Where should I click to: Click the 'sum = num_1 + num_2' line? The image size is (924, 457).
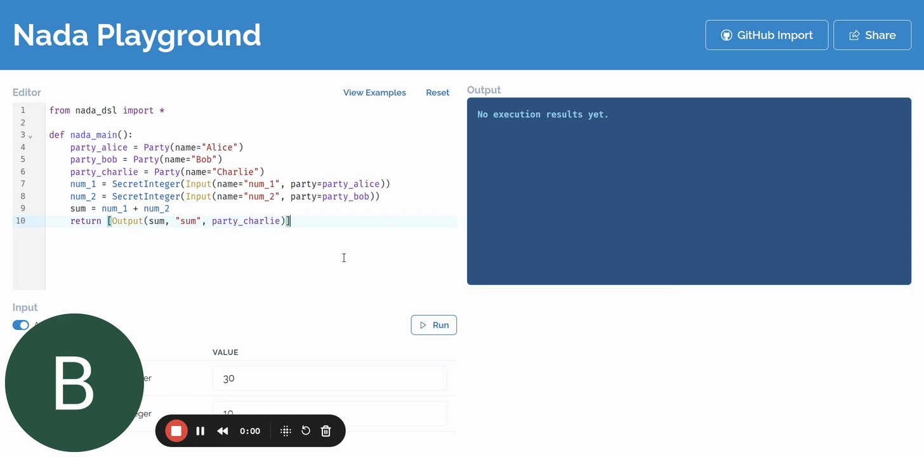(x=120, y=209)
